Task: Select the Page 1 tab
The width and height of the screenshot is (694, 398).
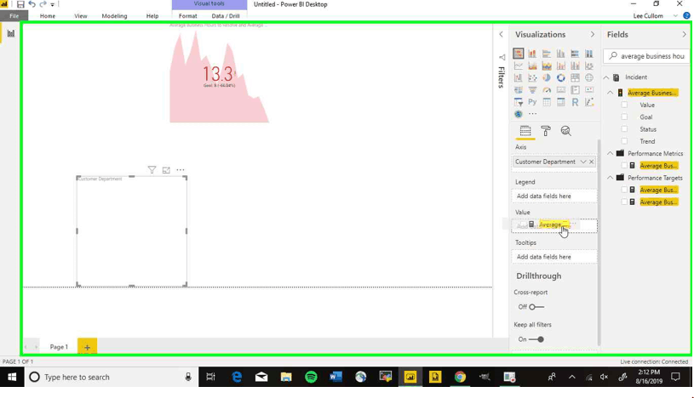Action: [59, 347]
